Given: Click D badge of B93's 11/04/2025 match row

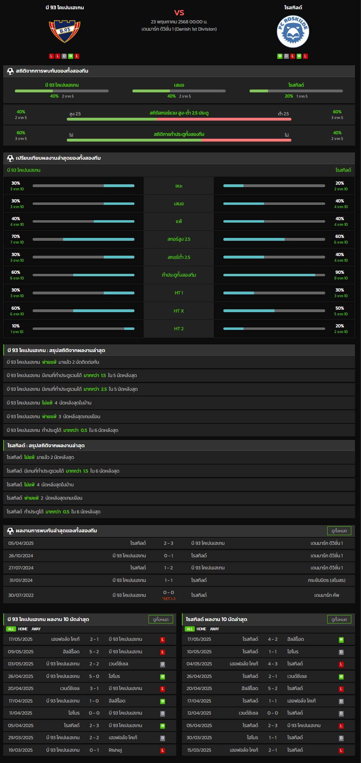Looking at the screenshot, I should [163, 713].
